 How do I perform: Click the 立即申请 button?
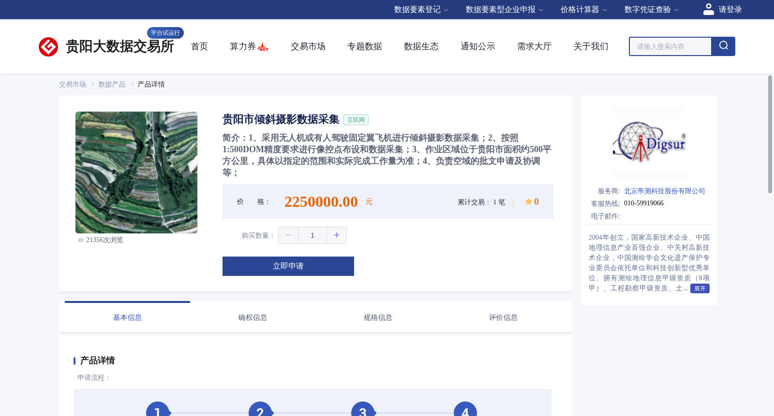[288, 266]
